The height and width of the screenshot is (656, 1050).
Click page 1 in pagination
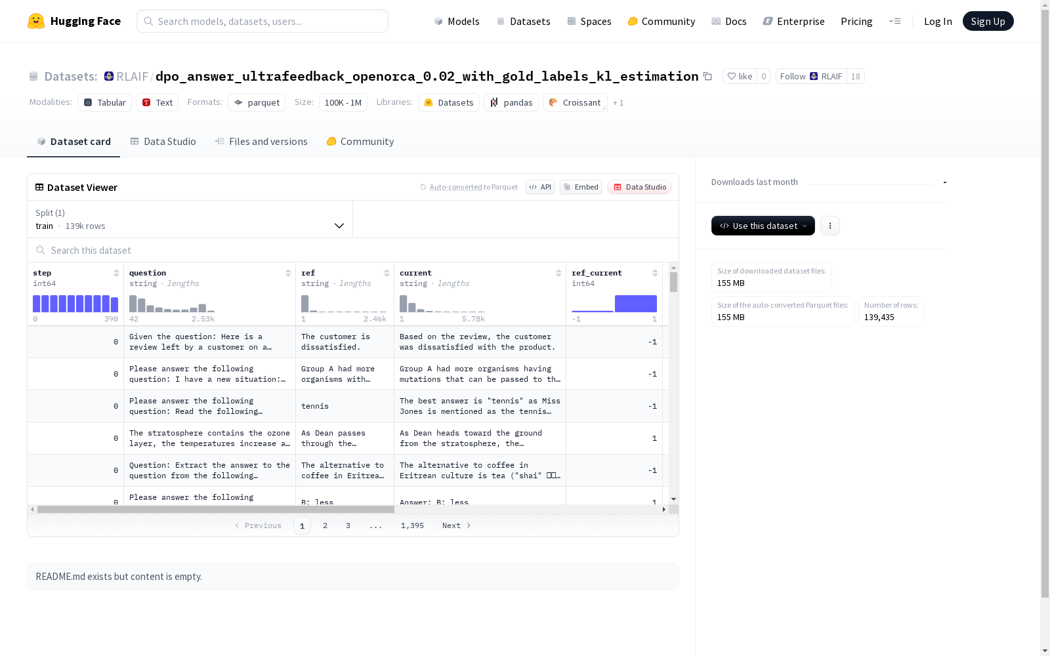tap(302, 525)
